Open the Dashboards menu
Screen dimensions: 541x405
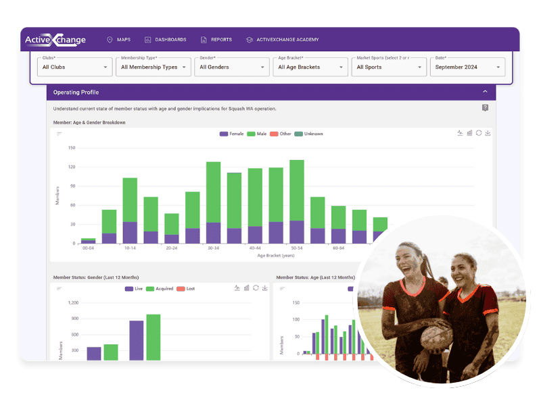(165, 40)
